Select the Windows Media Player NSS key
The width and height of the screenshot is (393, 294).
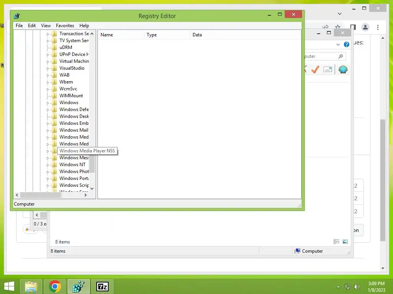point(87,151)
